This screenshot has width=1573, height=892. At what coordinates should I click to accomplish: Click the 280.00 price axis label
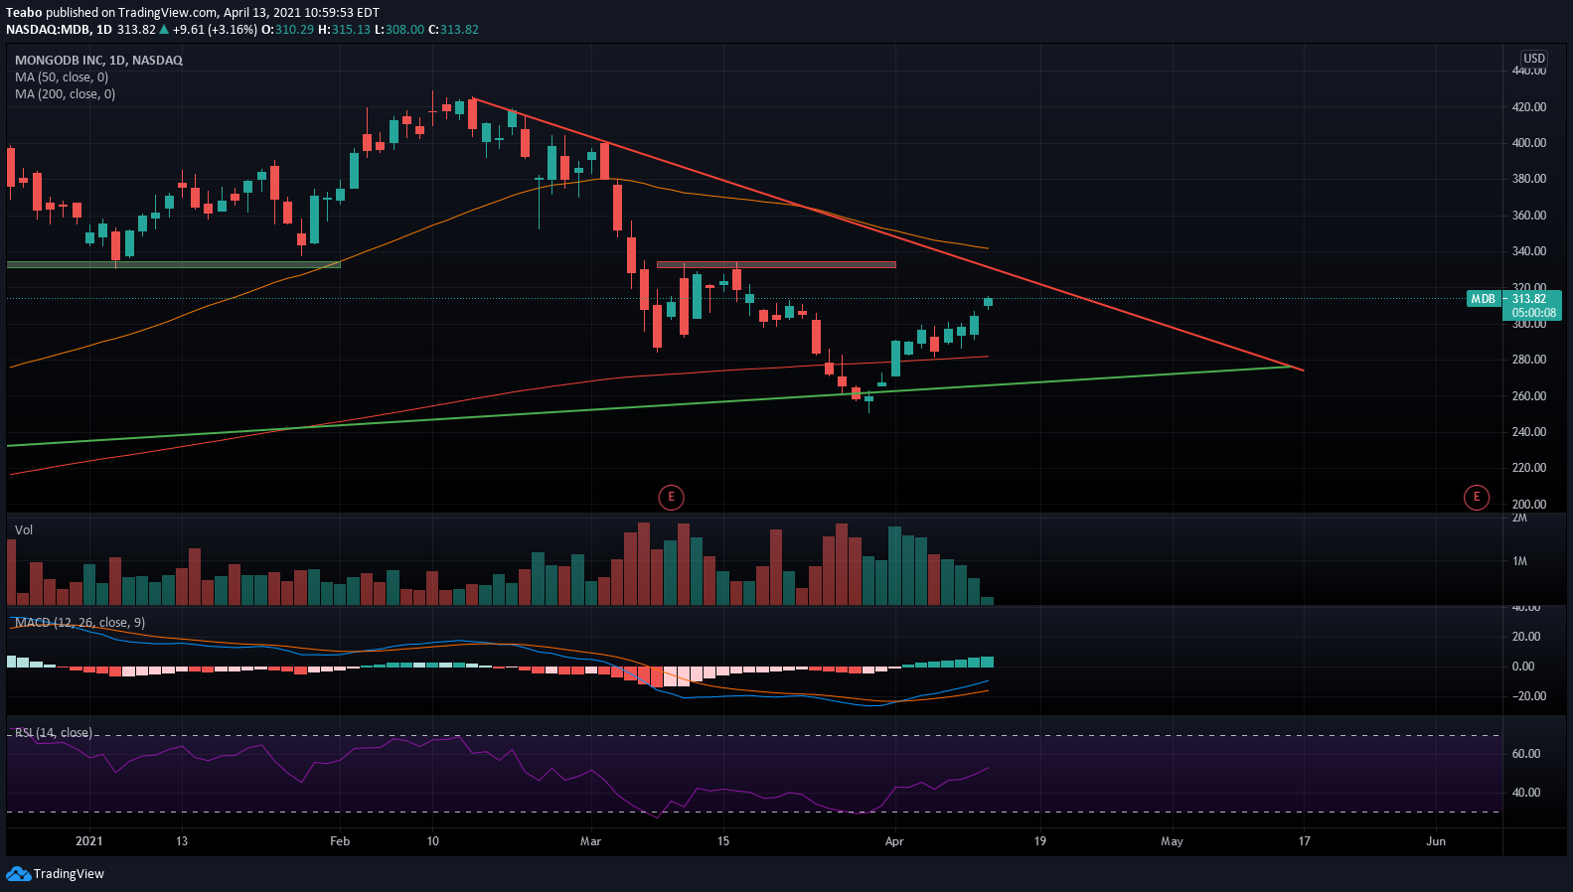(1529, 360)
